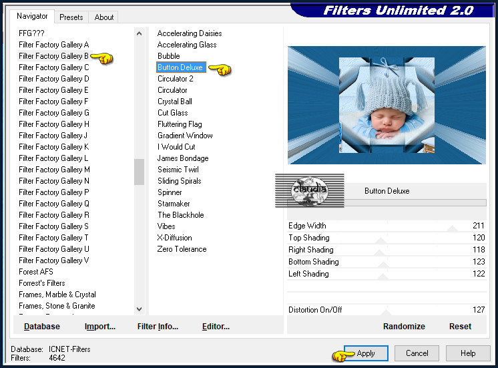This screenshot has width=498, height=368.
Task: Select the Circulator 2 filter
Action: [176, 79]
